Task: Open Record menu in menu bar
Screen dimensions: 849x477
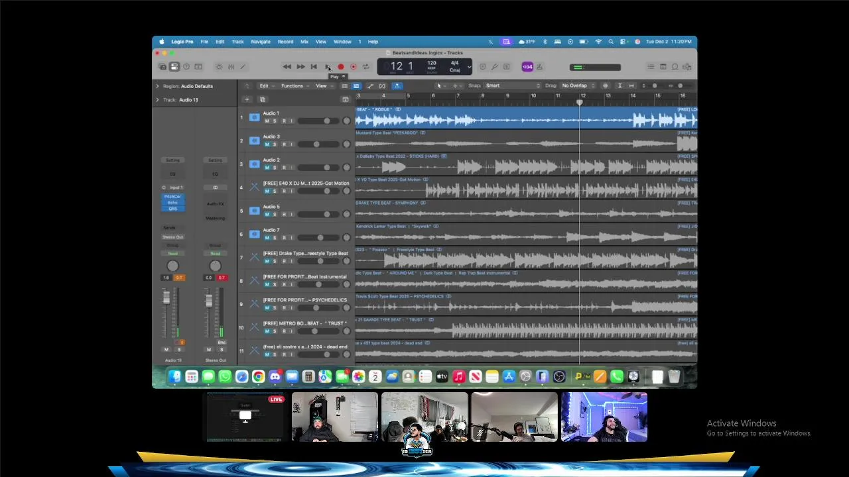Action: click(285, 42)
